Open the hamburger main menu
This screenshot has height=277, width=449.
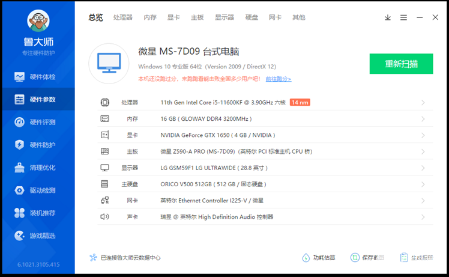pyautogui.click(x=403, y=17)
